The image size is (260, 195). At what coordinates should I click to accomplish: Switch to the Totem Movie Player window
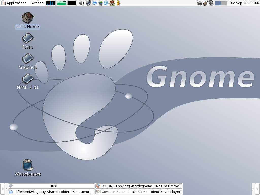[x=139, y=192]
